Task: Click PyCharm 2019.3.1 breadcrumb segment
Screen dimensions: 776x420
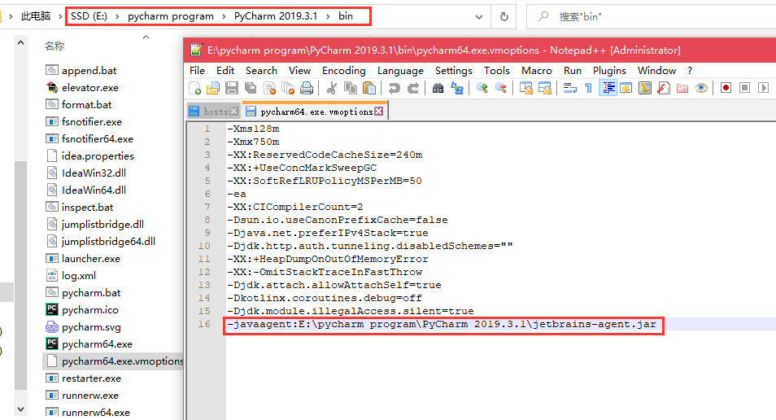Action: coord(276,16)
